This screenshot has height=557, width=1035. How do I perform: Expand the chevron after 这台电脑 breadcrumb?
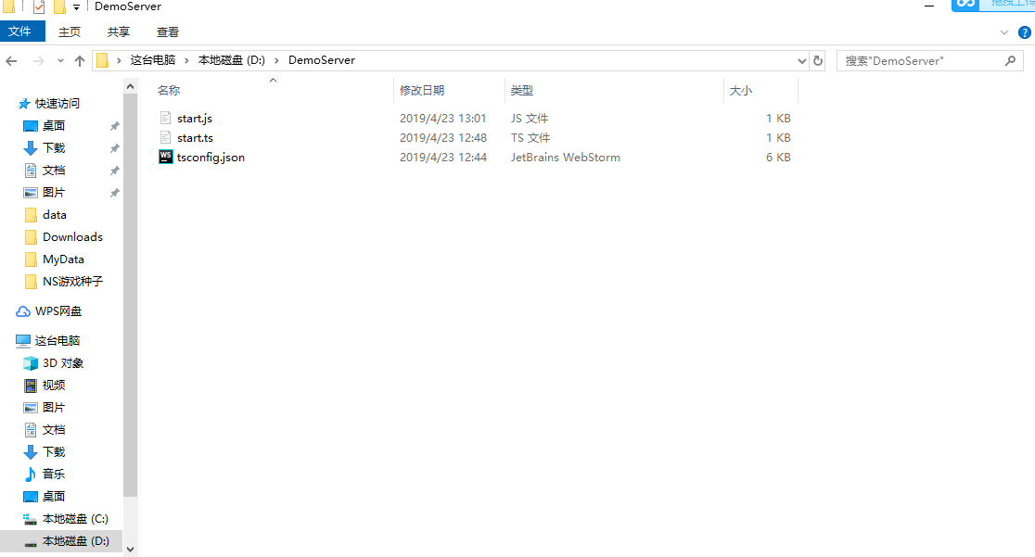186,60
